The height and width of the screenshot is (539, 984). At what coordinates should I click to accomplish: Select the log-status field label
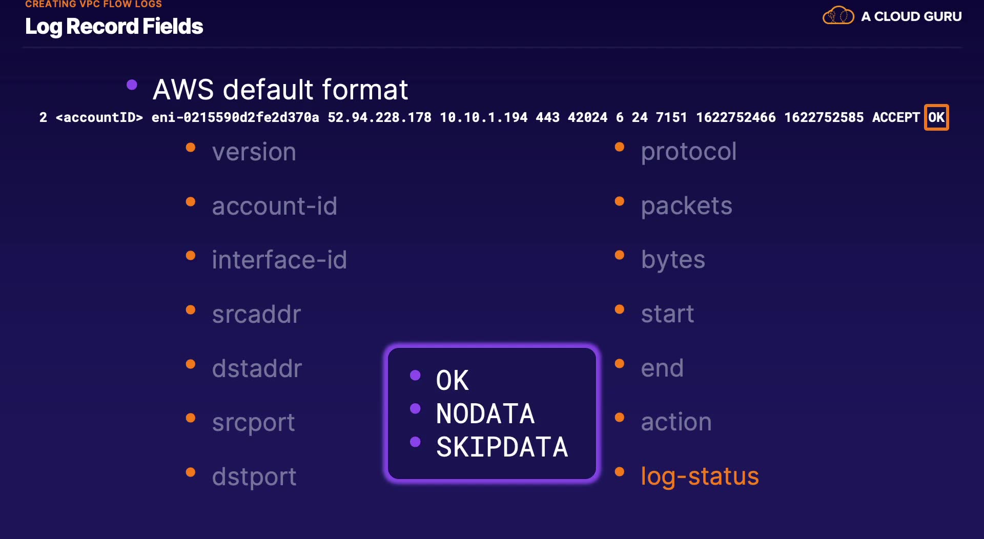click(700, 476)
